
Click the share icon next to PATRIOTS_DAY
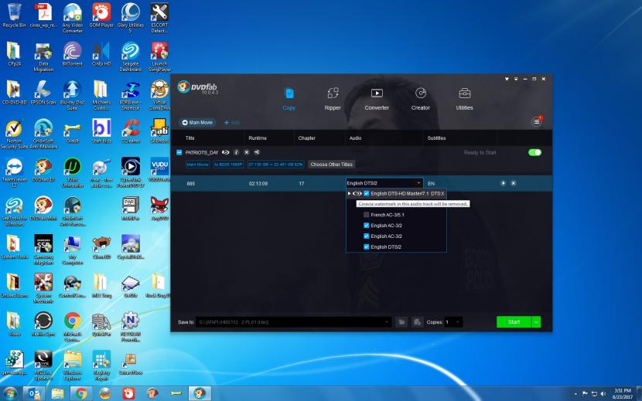coord(256,152)
